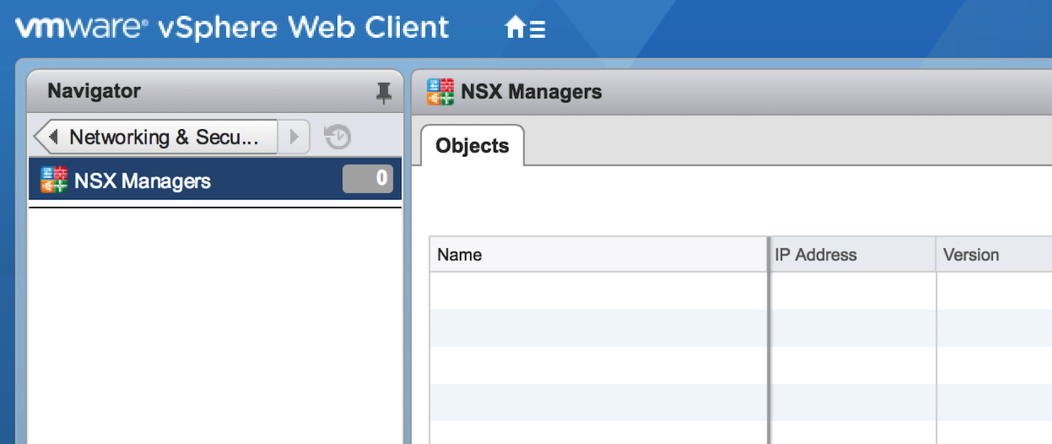
Task: Open the navigation history clock icon
Action: point(338,137)
